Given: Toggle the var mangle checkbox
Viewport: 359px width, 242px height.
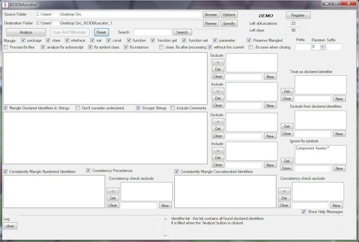Looking at the screenshot, I should [x=92, y=40].
